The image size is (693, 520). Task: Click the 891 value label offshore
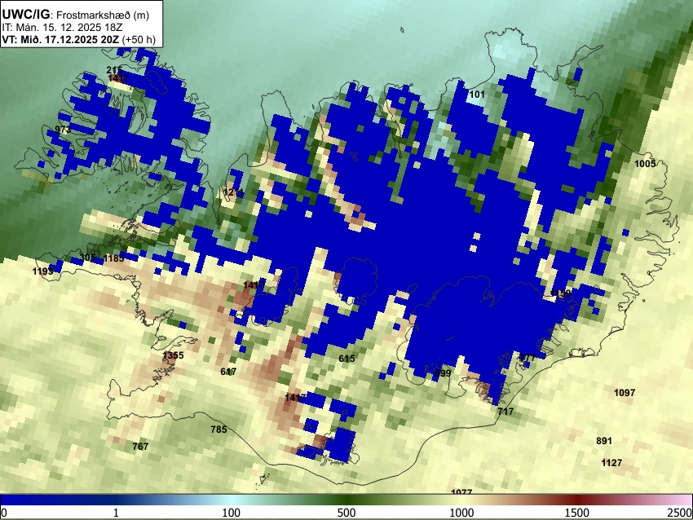pos(604,441)
